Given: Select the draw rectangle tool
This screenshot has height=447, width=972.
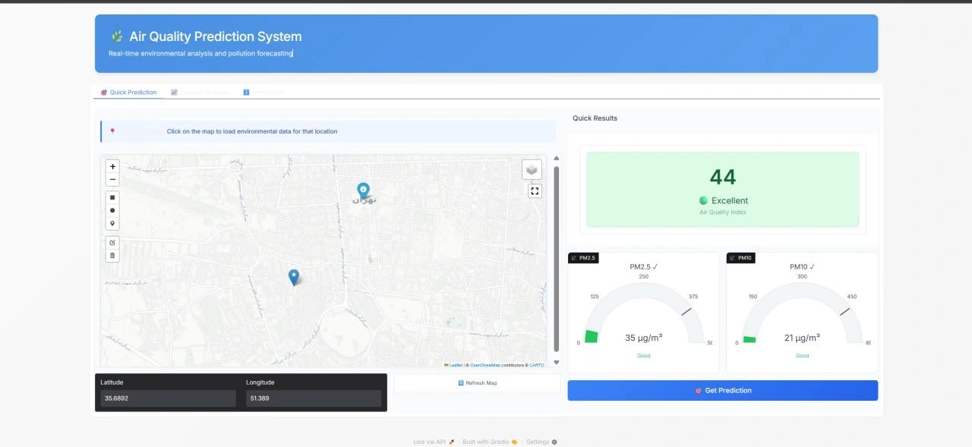Looking at the screenshot, I should [112, 197].
